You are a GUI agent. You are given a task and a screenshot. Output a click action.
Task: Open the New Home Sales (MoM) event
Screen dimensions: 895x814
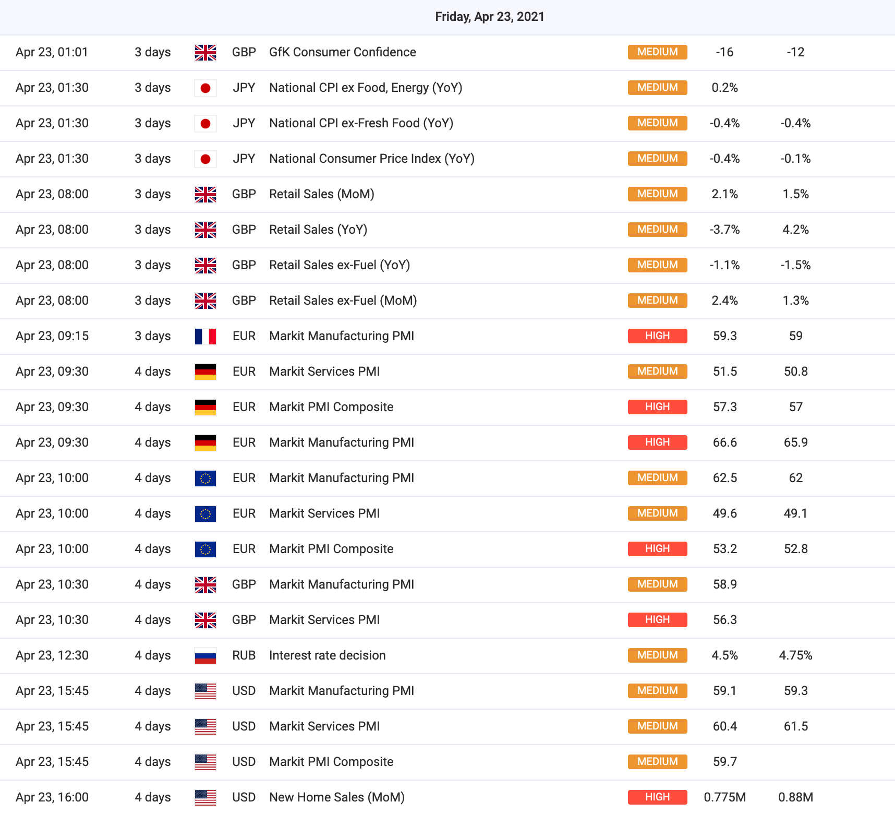[337, 797]
